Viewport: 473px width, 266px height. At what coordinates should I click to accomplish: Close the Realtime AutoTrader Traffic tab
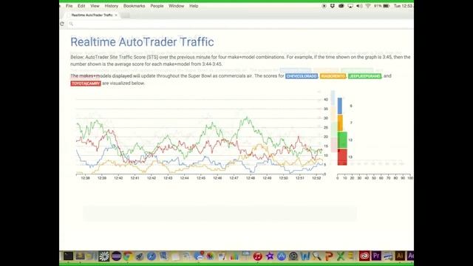(x=116, y=15)
